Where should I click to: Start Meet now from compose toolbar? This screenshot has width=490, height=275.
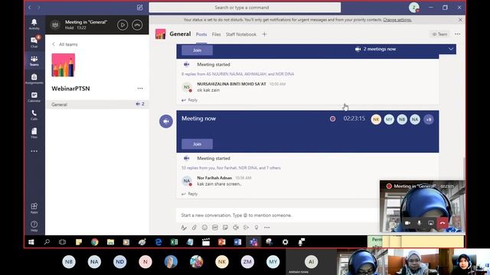click(x=236, y=228)
